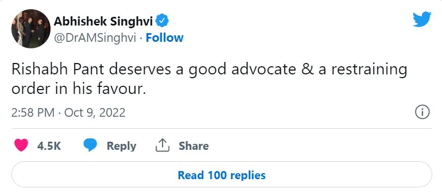
Task: Click the blue reply speech bubble icon
Action: [90, 146]
